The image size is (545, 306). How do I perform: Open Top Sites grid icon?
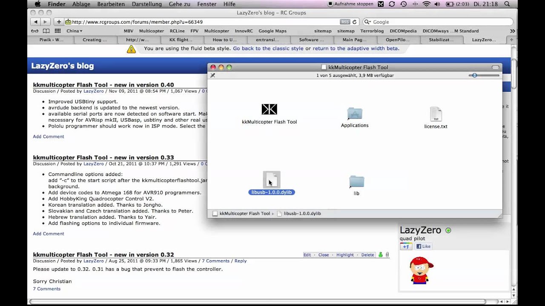[x=57, y=31]
